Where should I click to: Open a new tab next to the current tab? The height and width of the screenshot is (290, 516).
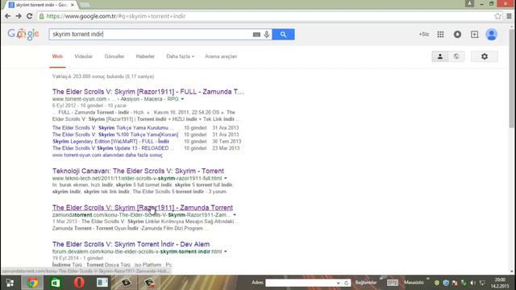[x=85, y=5]
